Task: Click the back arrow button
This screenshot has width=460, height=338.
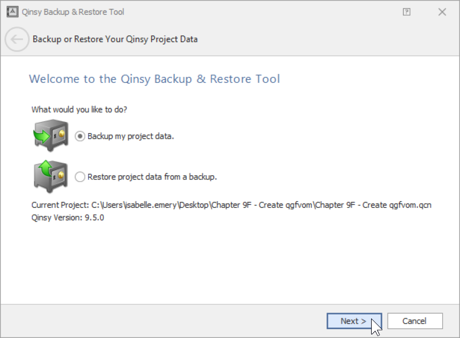Action: click(17, 39)
